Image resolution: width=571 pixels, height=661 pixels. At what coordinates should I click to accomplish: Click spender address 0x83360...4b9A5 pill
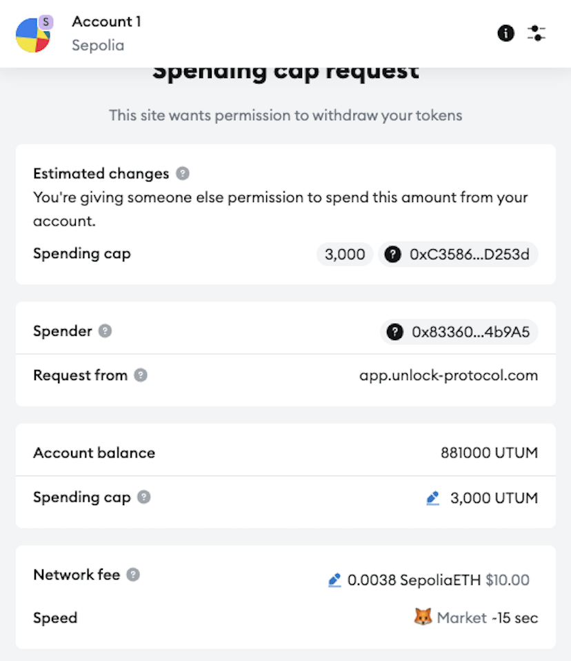(459, 332)
